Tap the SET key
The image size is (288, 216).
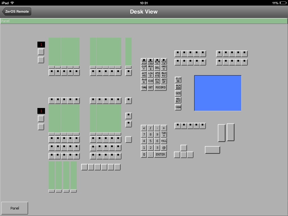(x=151, y=87)
